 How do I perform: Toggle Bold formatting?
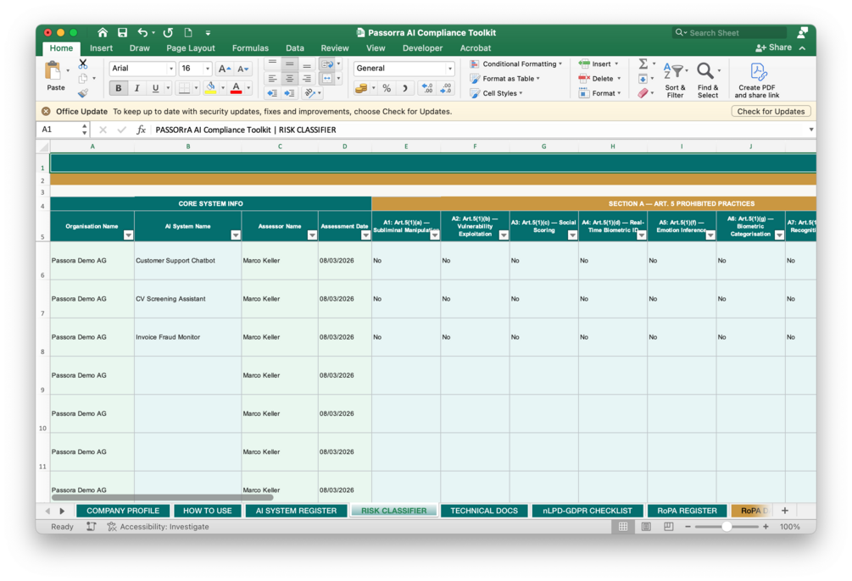(119, 88)
